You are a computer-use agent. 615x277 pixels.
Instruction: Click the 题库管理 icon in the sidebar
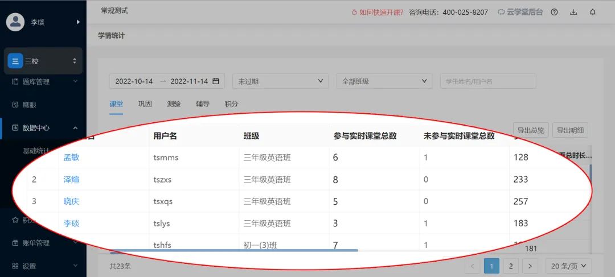tap(15, 82)
